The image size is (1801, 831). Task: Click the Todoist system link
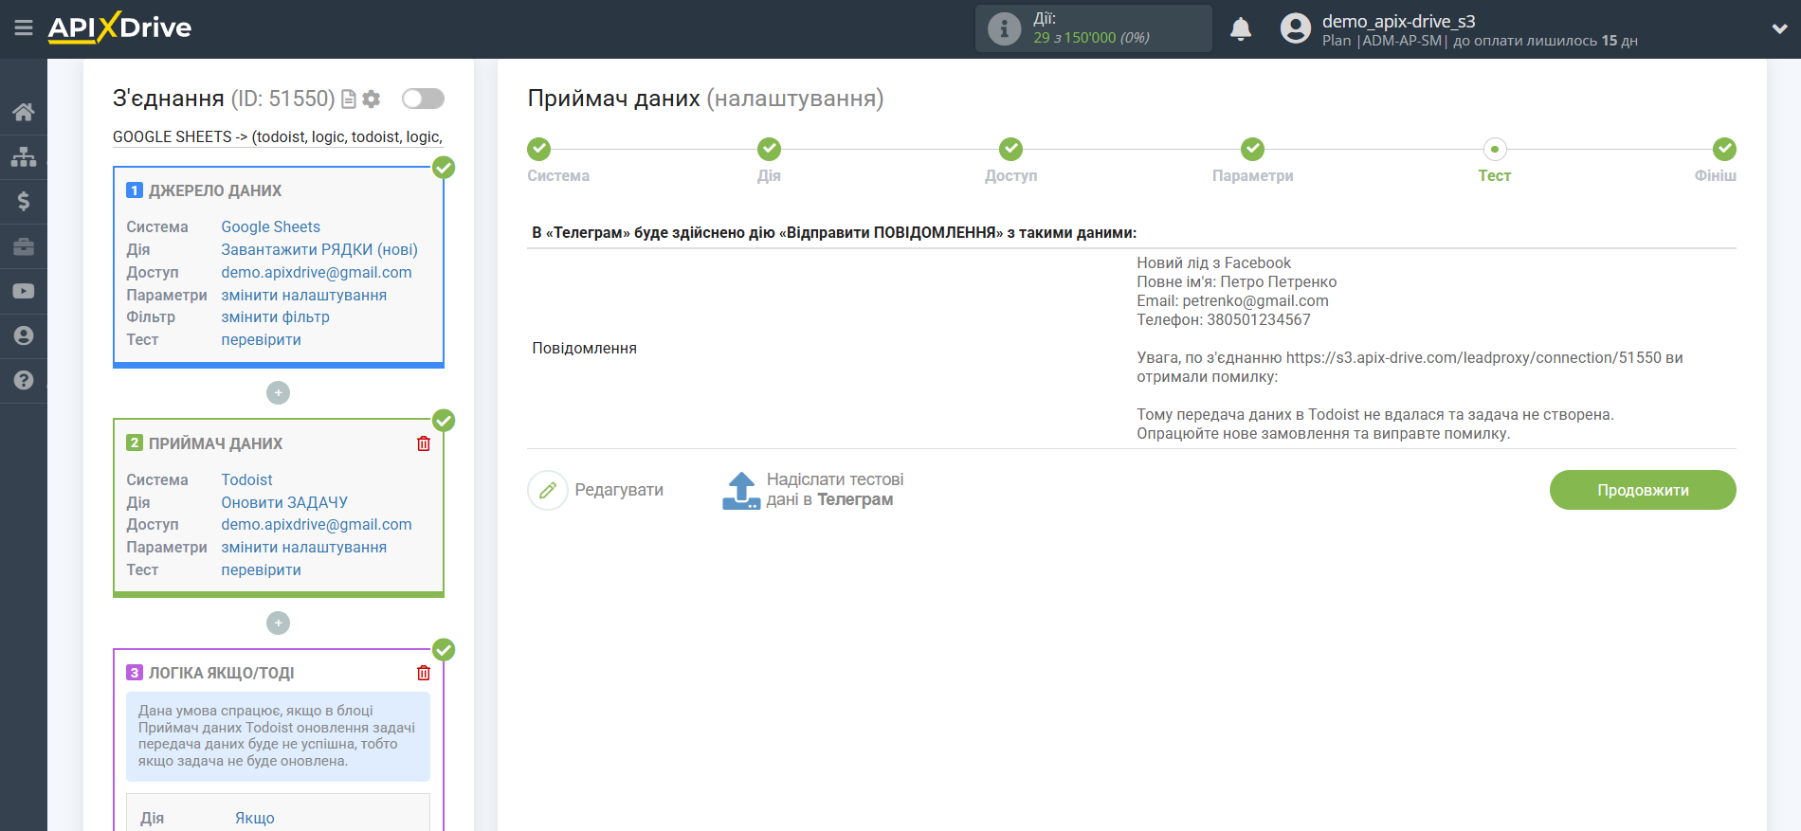(246, 479)
